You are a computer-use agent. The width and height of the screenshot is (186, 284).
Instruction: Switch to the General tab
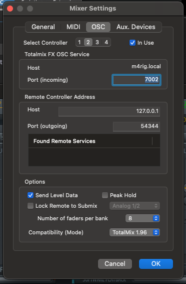43,27
